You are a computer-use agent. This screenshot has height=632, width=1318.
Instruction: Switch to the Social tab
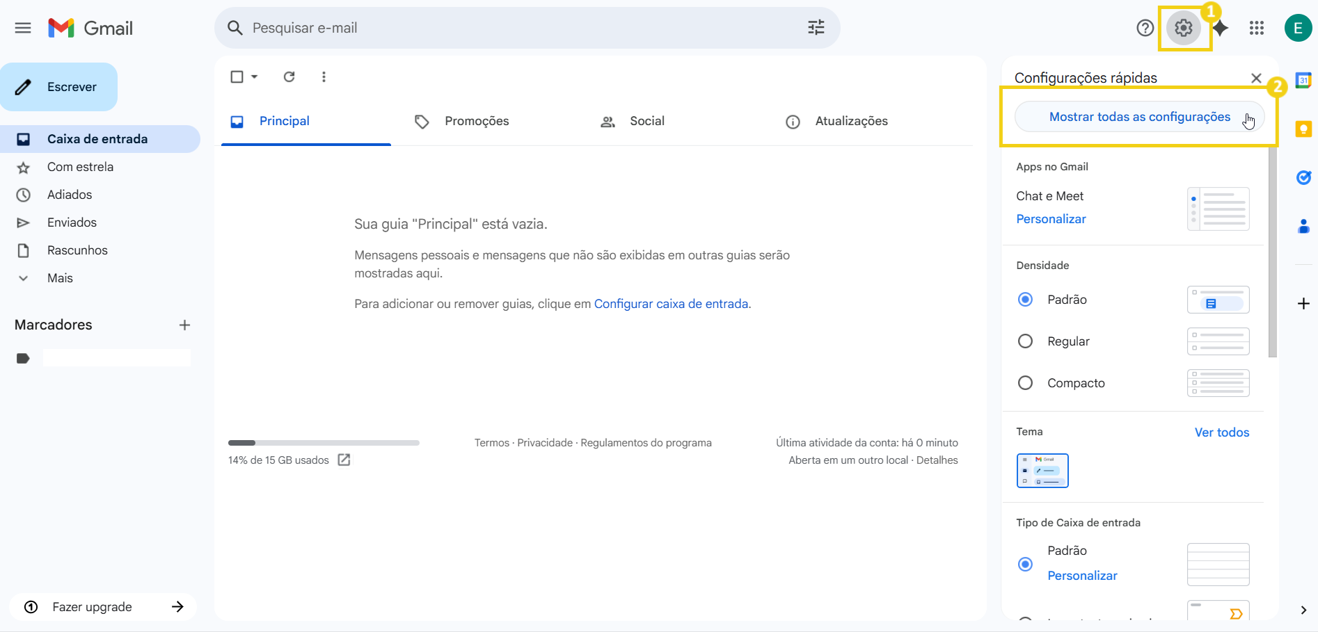click(x=647, y=122)
